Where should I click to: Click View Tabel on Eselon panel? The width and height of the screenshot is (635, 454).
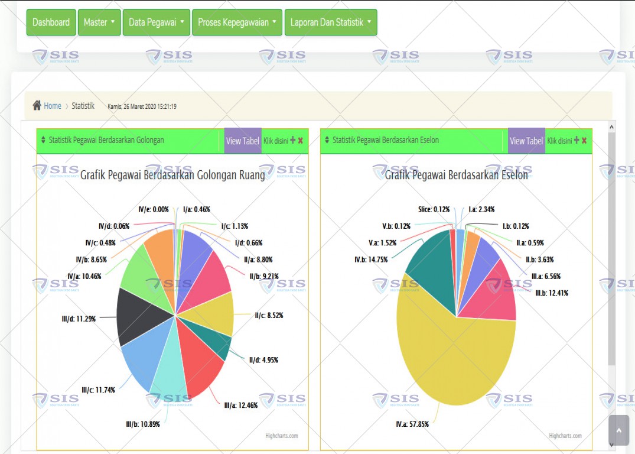coord(526,141)
